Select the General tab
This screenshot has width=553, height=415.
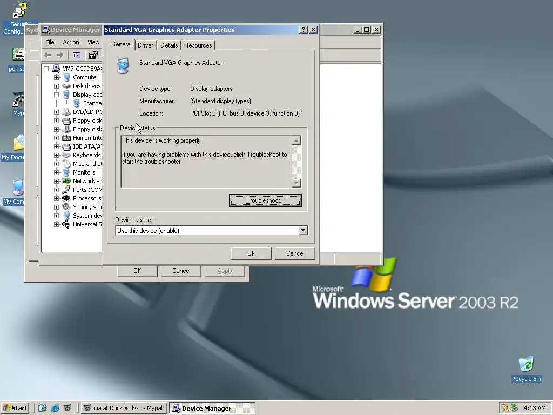pyautogui.click(x=122, y=44)
